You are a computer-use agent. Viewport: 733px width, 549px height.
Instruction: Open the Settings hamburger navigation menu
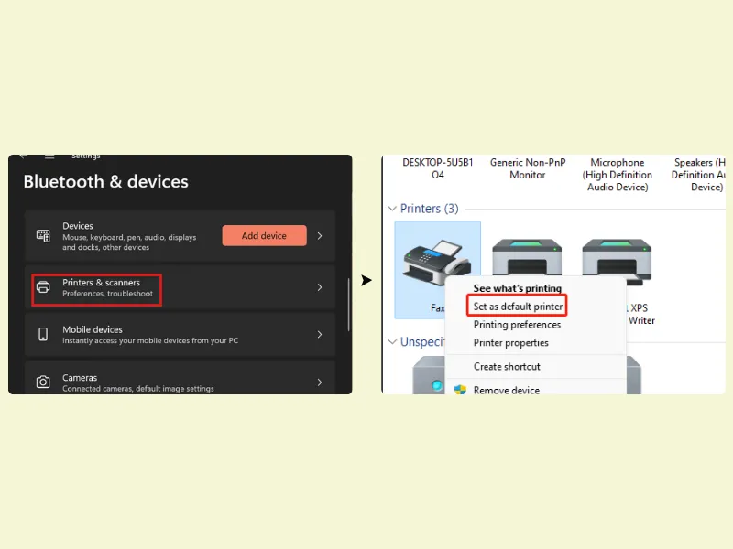[x=49, y=157]
